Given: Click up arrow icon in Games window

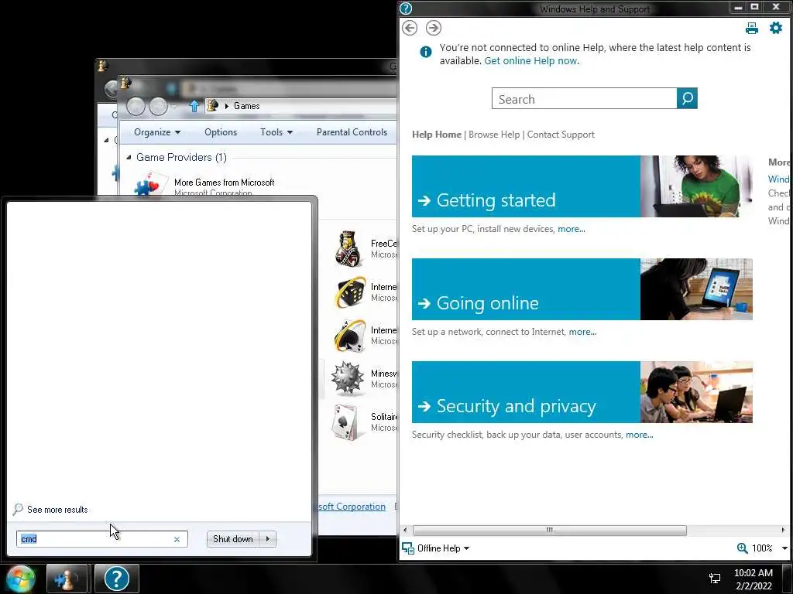Looking at the screenshot, I should (194, 106).
